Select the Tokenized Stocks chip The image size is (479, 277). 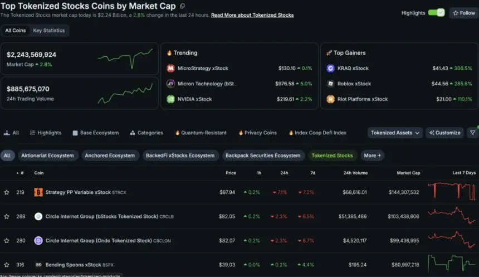click(332, 155)
